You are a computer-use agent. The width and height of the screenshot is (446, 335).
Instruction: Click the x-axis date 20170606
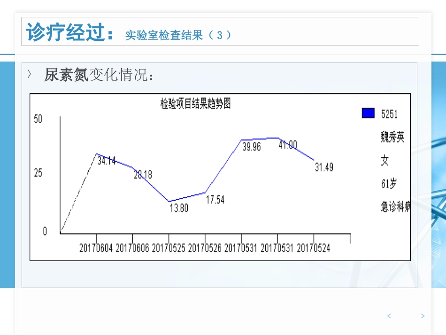(132, 248)
